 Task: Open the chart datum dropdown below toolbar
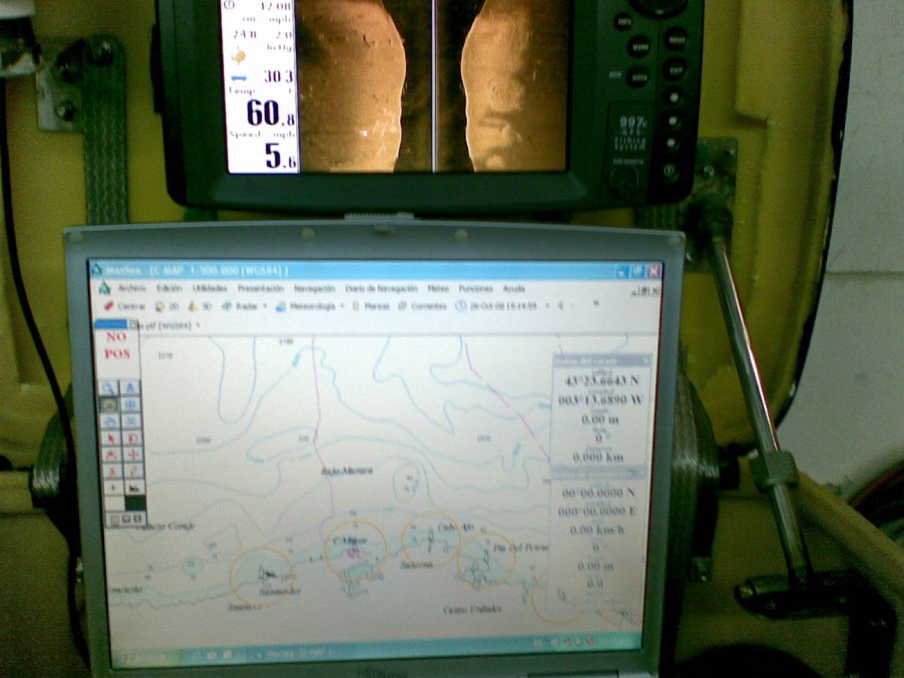point(198,325)
